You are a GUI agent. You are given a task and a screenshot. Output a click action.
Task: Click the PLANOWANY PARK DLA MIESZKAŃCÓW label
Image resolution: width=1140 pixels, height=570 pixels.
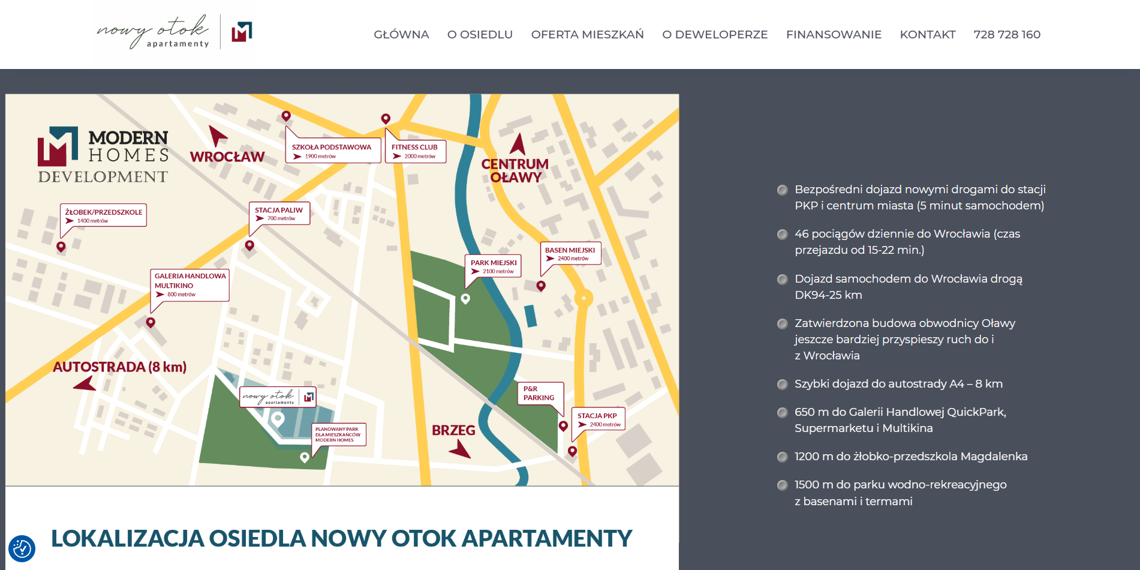(x=339, y=434)
